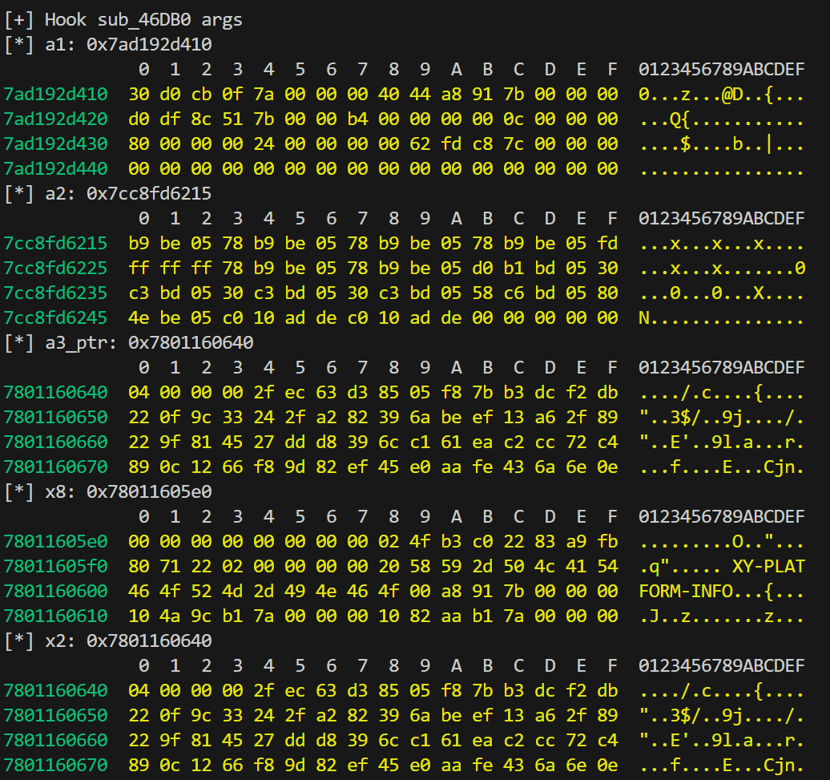Select green row address 7ad192d420
The height and width of the screenshot is (780, 830).
[x=55, y=119]
